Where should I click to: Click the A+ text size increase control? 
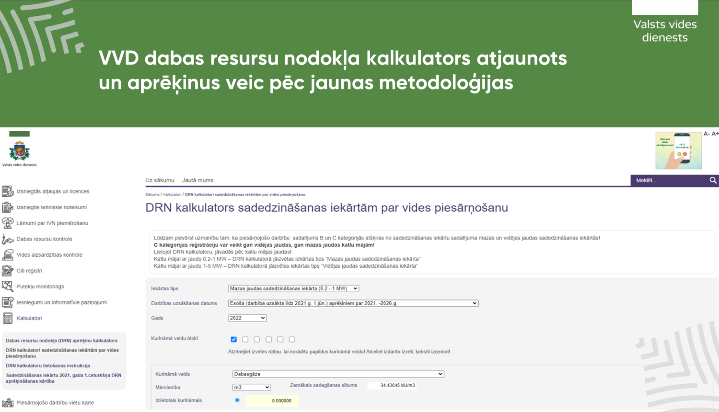point(715,135)
